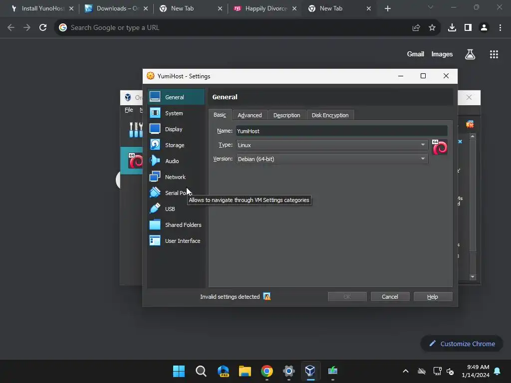Click the Cancel button
Screen dimensions: 511x383
(390, 297)
